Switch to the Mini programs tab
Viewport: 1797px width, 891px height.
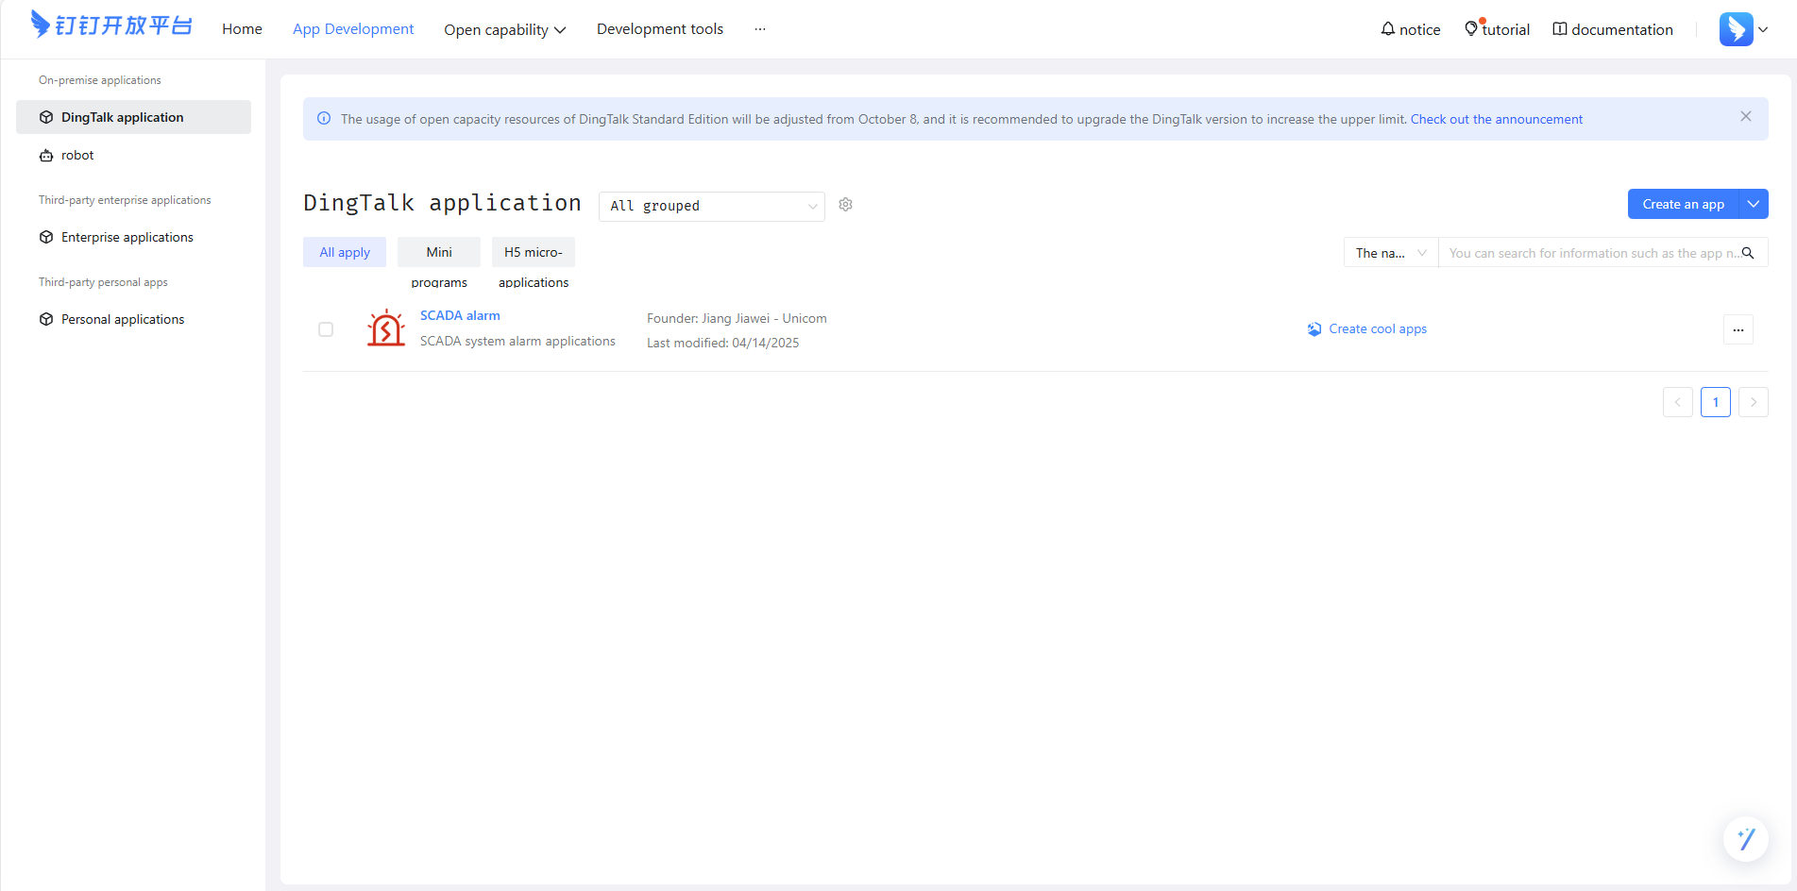click(x=439, y=253)
